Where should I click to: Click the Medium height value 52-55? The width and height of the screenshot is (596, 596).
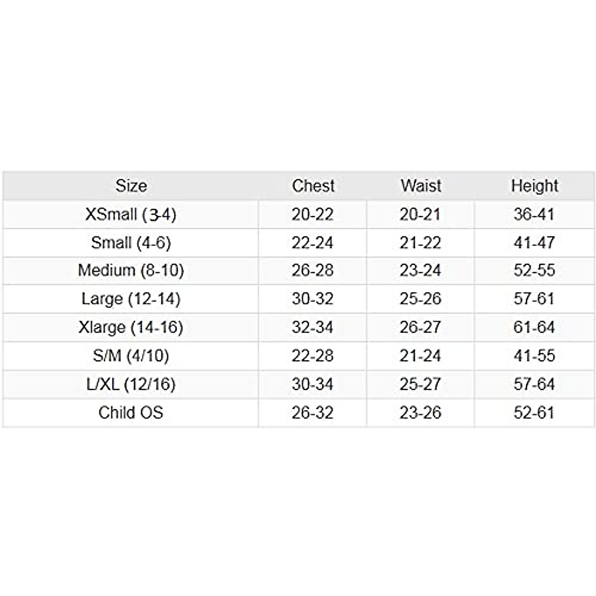tap(534, 270)
